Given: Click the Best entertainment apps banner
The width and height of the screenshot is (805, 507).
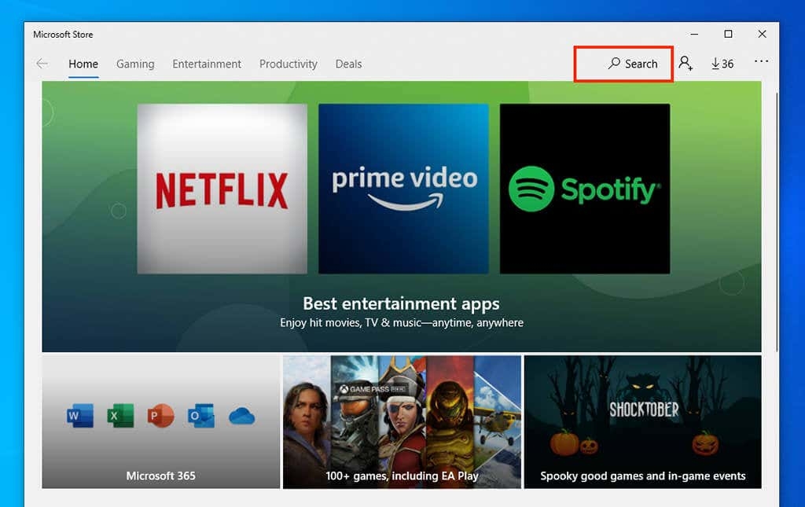Looking at the screenshot, I should (x=402, y=304).
